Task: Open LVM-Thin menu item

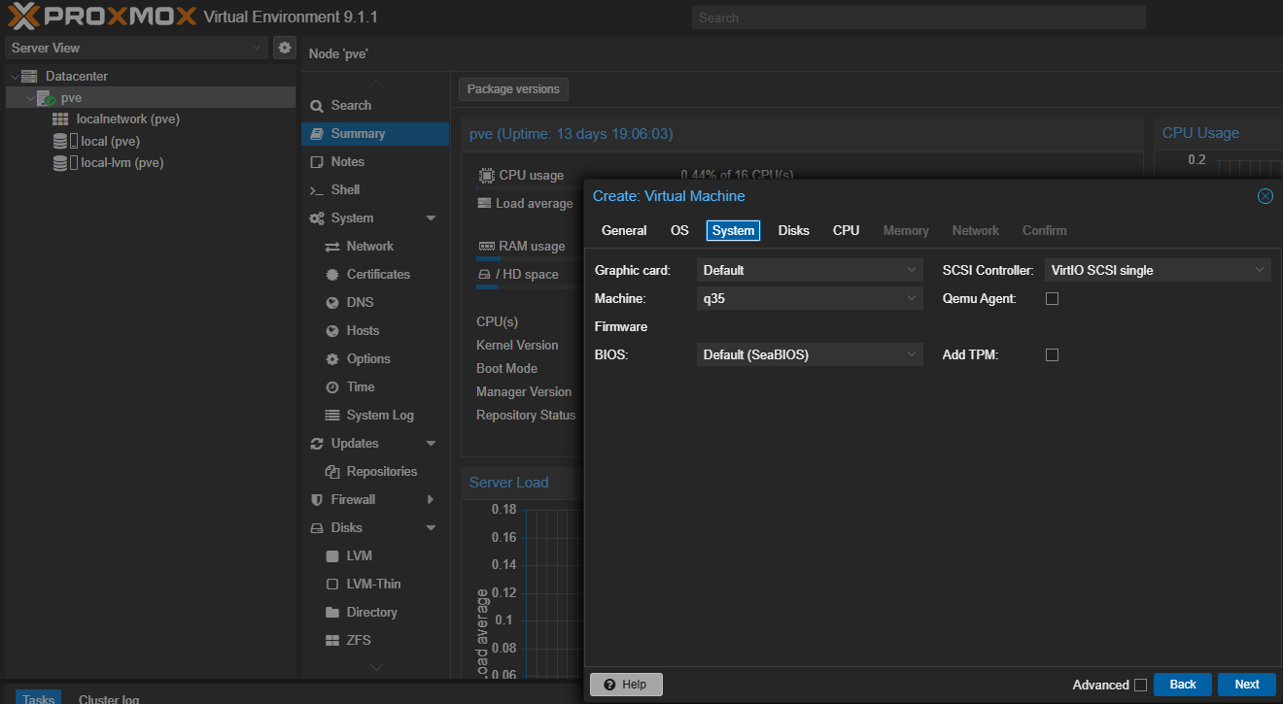Action: [375, 584]
